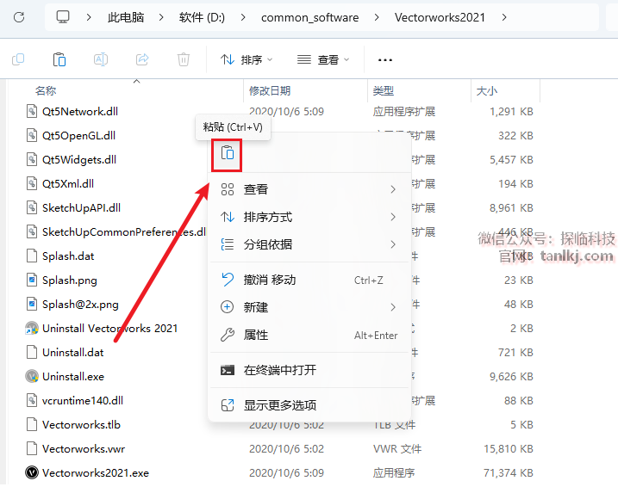Choose 显示更多选项 in context menu
618x487 pixels.
click(x=309, y=405)
